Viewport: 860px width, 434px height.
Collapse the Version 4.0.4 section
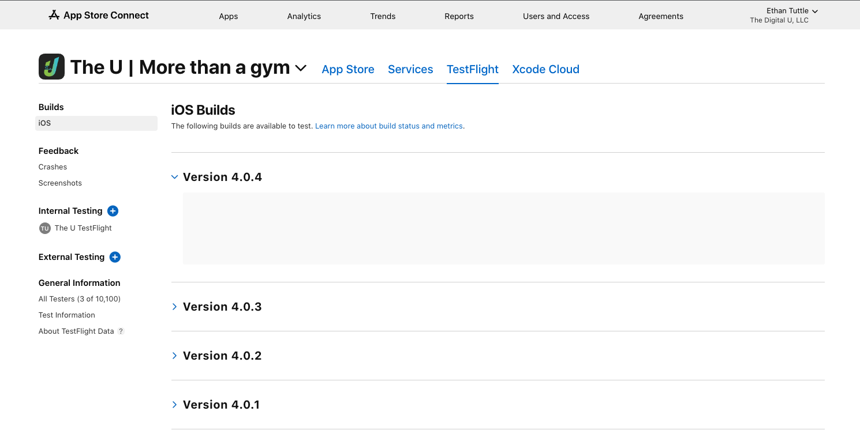click(x=175, y=177)
